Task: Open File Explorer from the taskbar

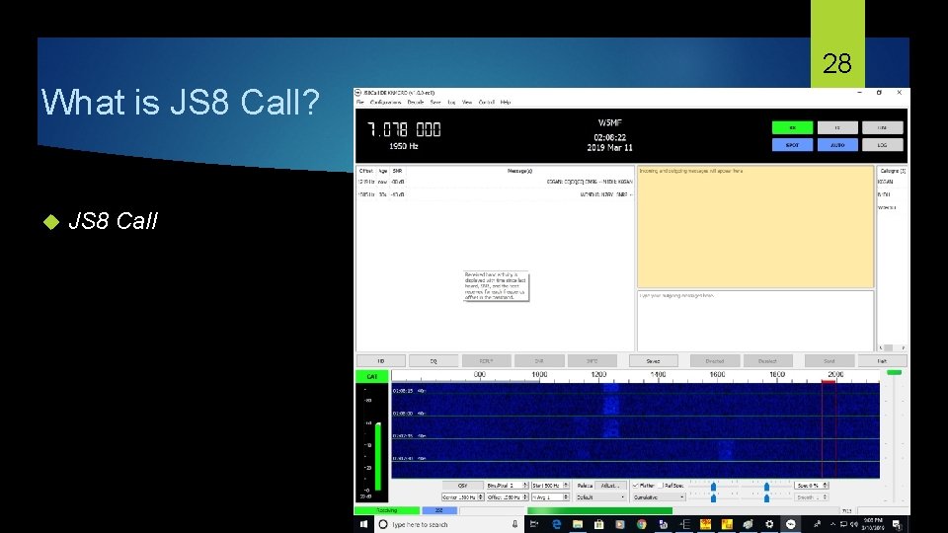Action: click(x=578, y=524)
